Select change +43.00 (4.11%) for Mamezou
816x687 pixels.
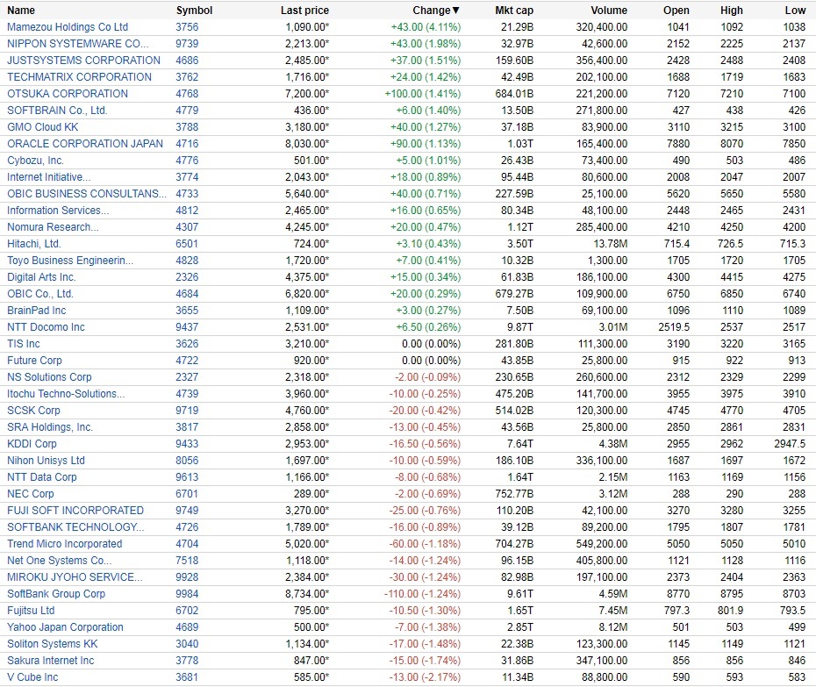426,27
